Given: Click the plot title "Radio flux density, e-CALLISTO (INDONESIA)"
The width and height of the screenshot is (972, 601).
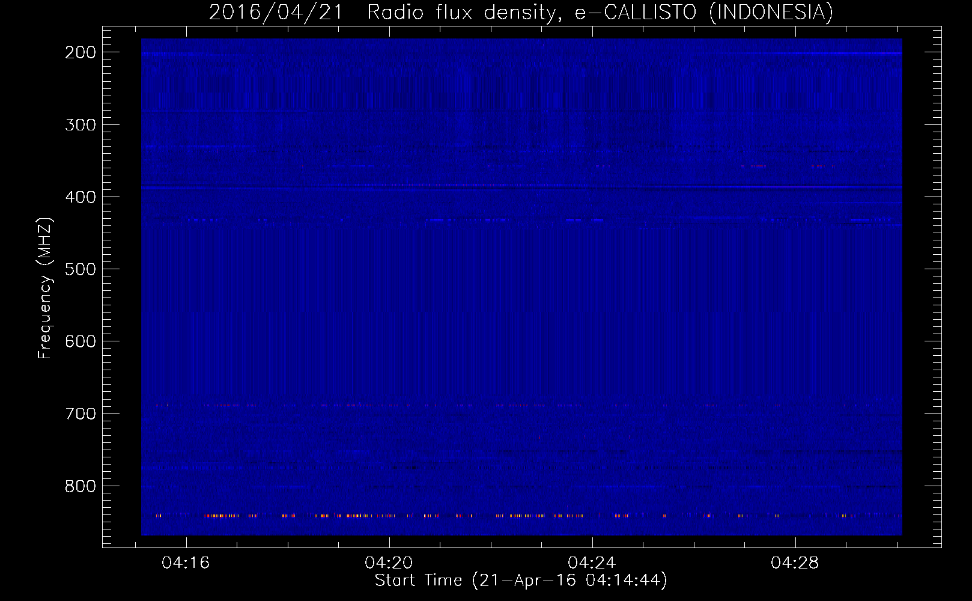Looking at the screenshot, I should 600,12.
